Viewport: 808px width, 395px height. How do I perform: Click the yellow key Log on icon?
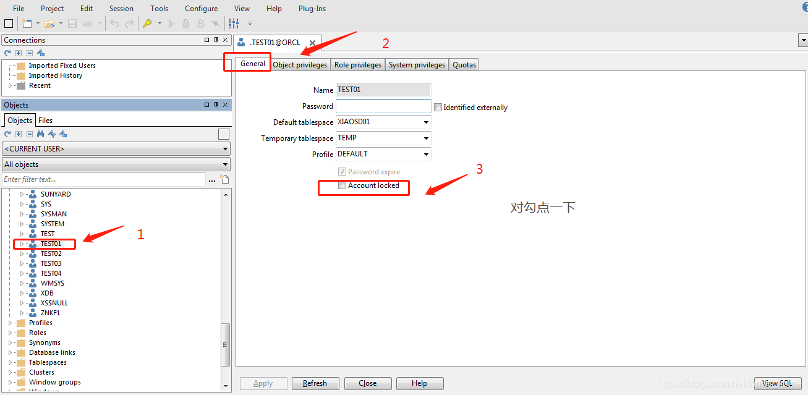[x=147, y=23]
